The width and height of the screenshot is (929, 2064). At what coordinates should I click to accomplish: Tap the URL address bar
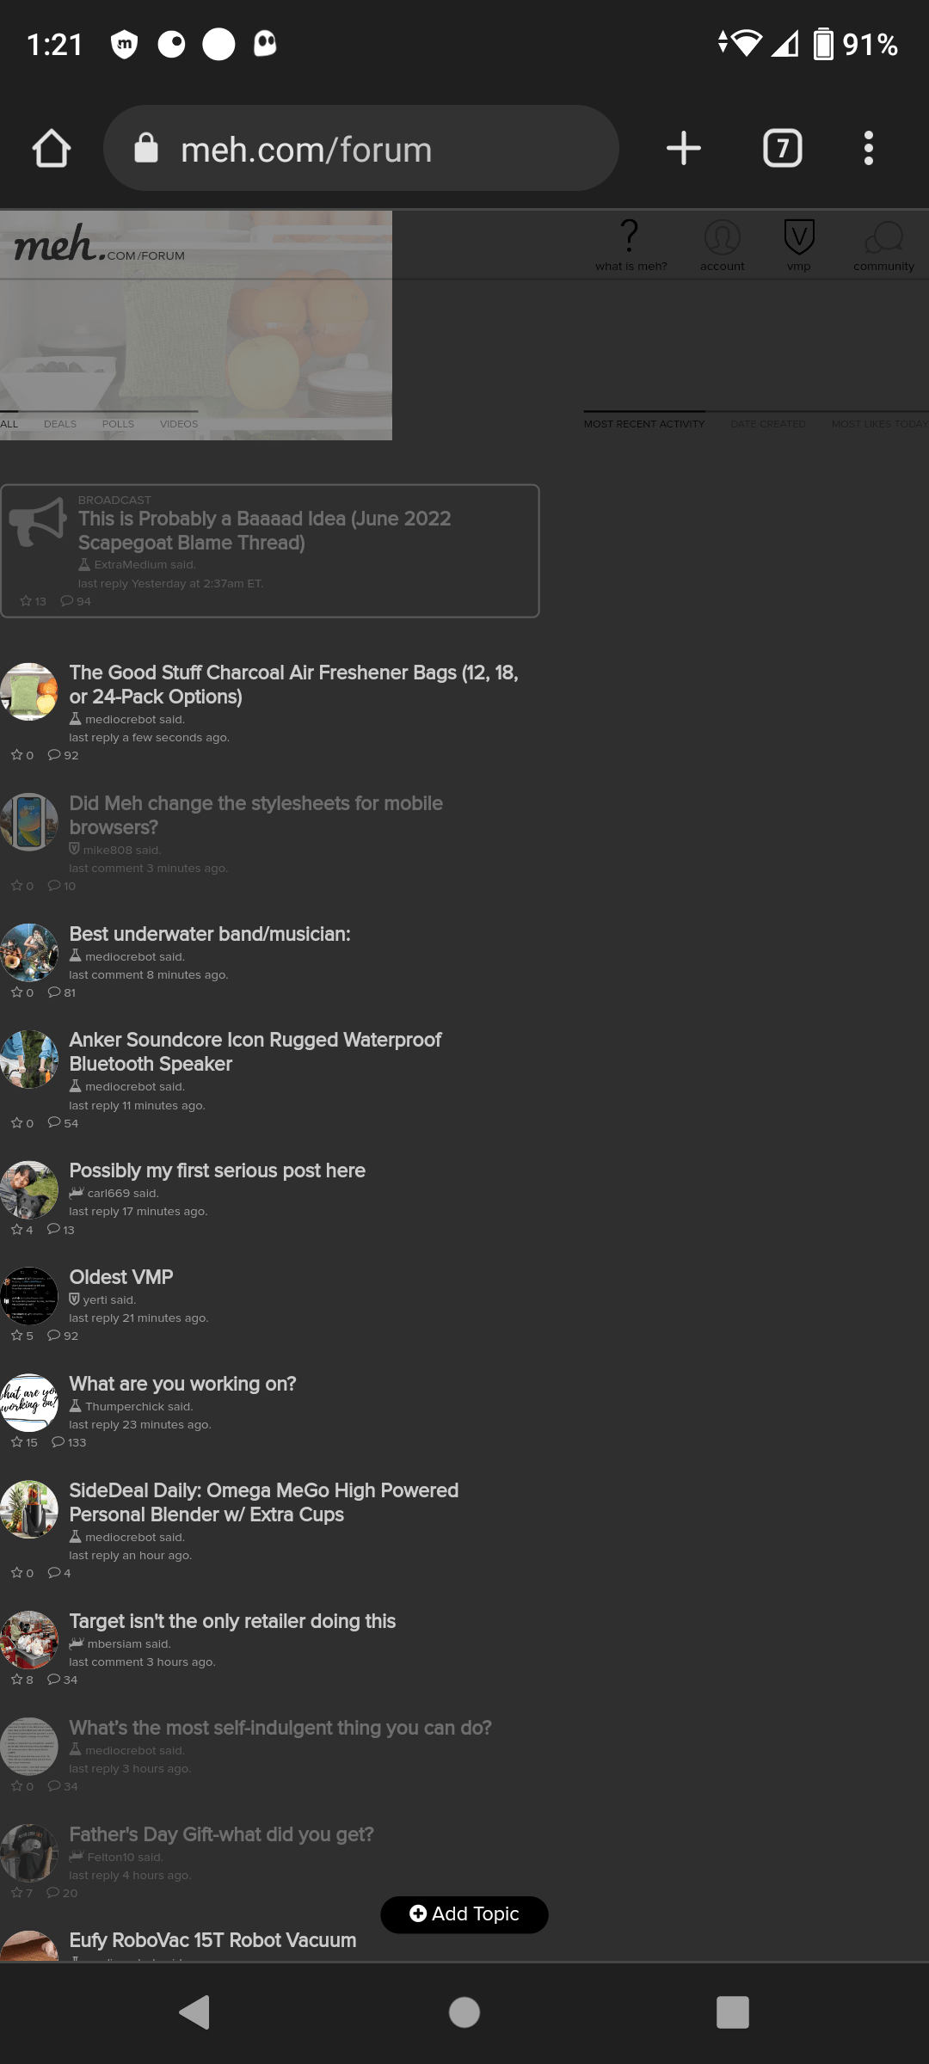click(361, 148)
